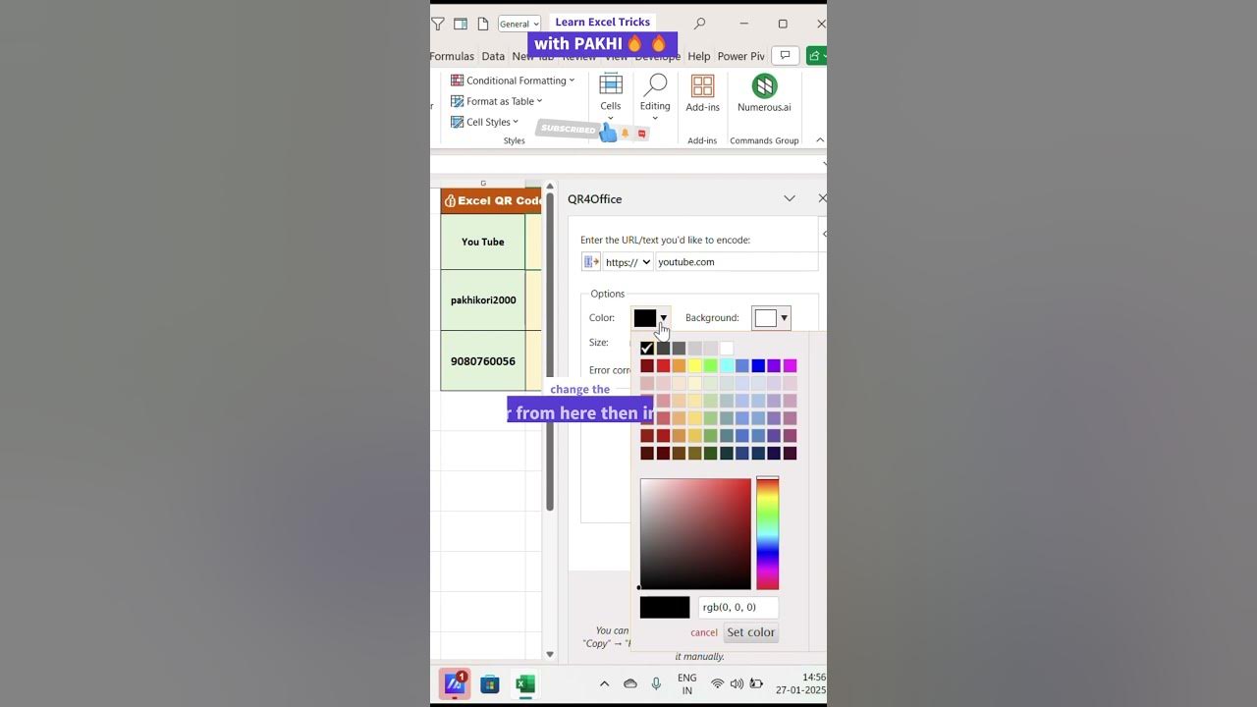The image size is (1257, 707).
Task: Open the Editing group button
Action: click(655, 96)
